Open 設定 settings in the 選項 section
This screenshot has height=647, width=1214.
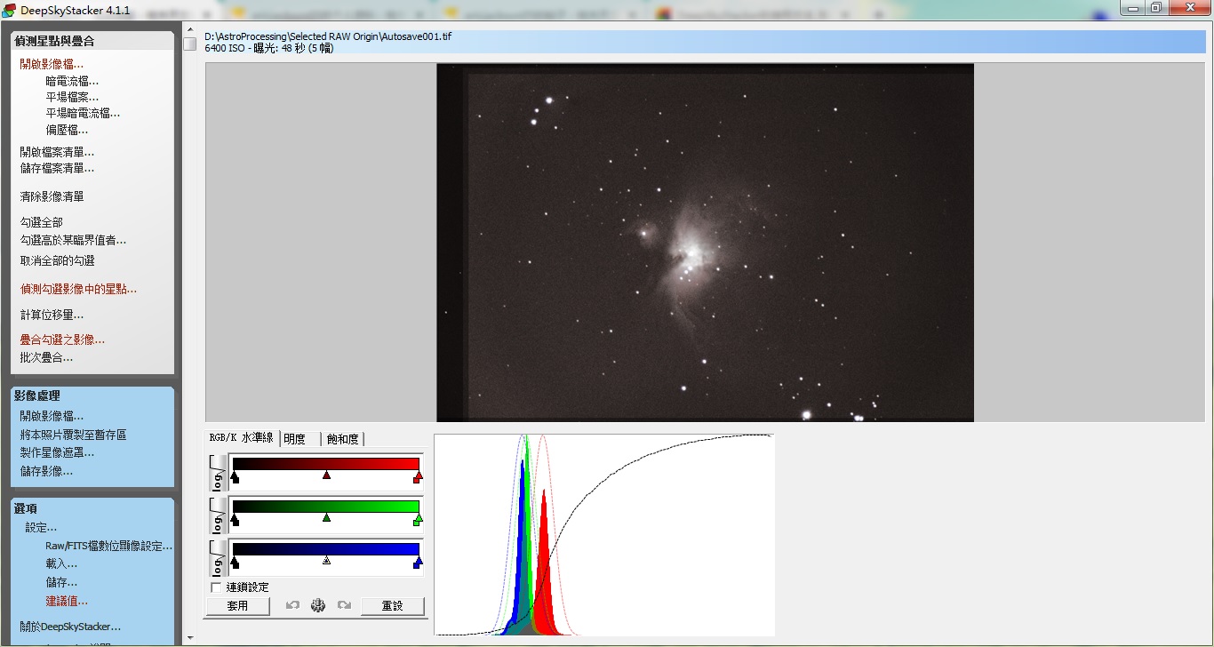(41, 527)
